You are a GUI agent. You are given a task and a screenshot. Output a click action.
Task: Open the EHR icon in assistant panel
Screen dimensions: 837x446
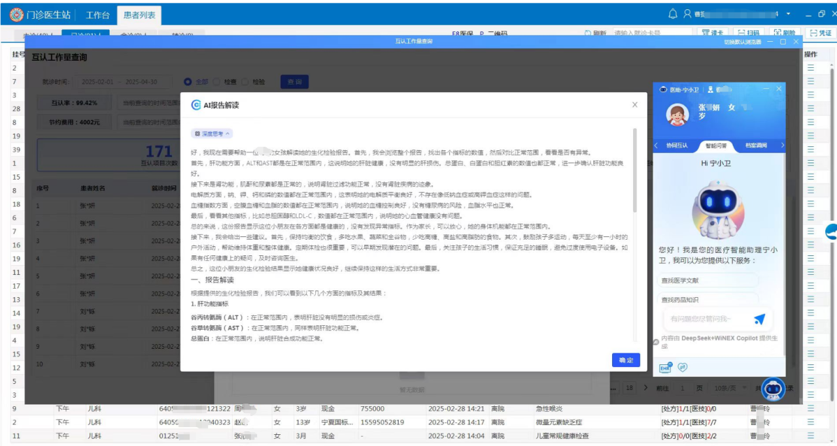[666, 368]
